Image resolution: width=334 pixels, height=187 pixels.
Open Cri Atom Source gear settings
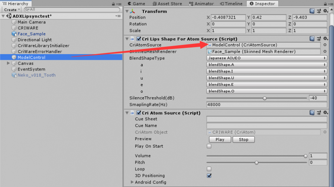click(x=325, y=112)
